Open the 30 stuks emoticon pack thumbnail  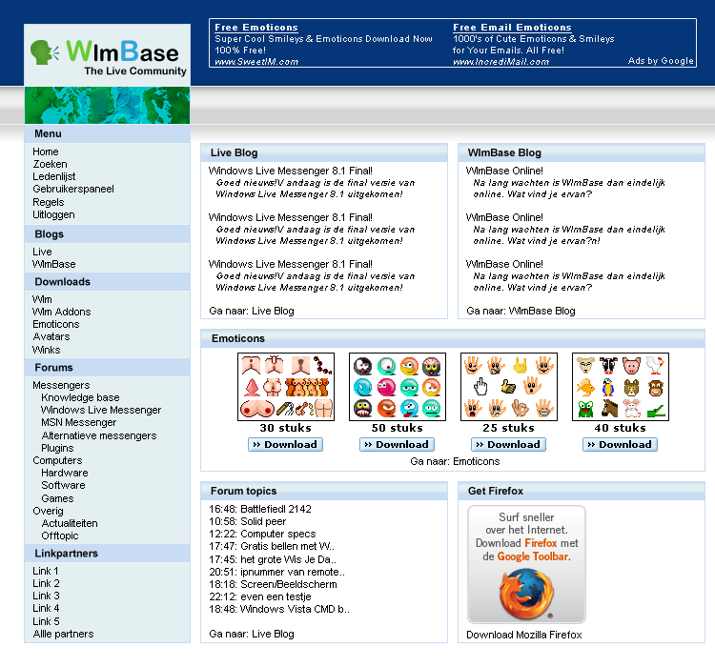coord(286,387)
